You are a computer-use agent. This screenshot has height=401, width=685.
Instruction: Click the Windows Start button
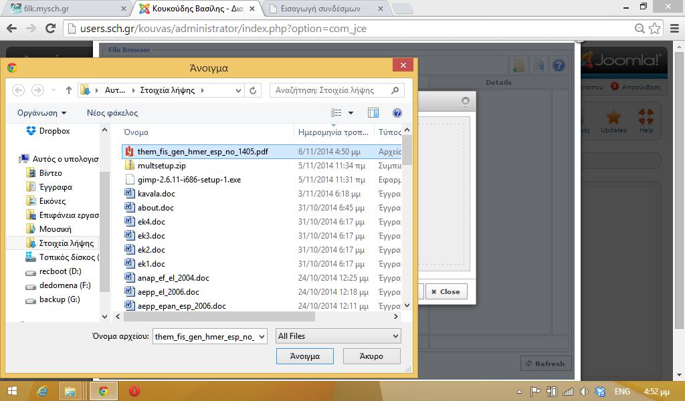(12, 391)
